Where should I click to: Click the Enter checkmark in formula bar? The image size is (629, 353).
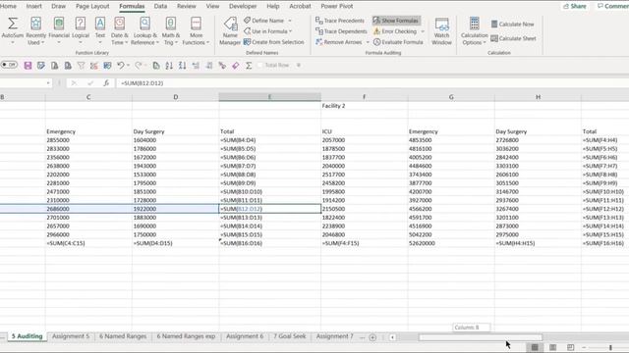[x=90, y=83]
